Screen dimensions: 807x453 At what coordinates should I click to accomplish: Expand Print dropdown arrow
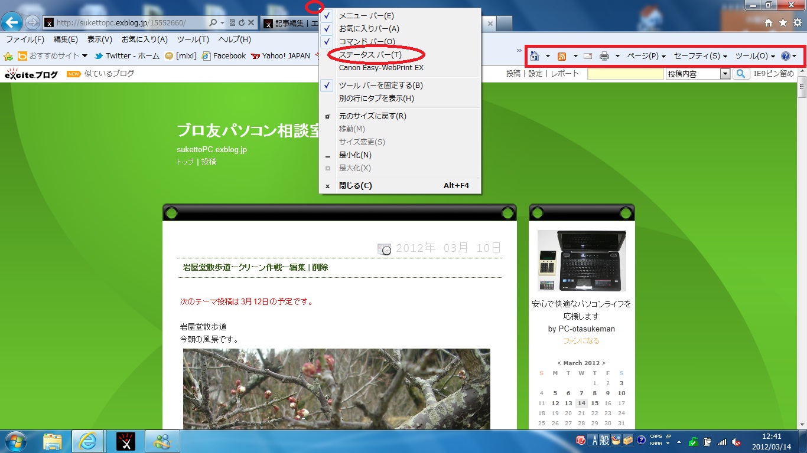(617, 56)
